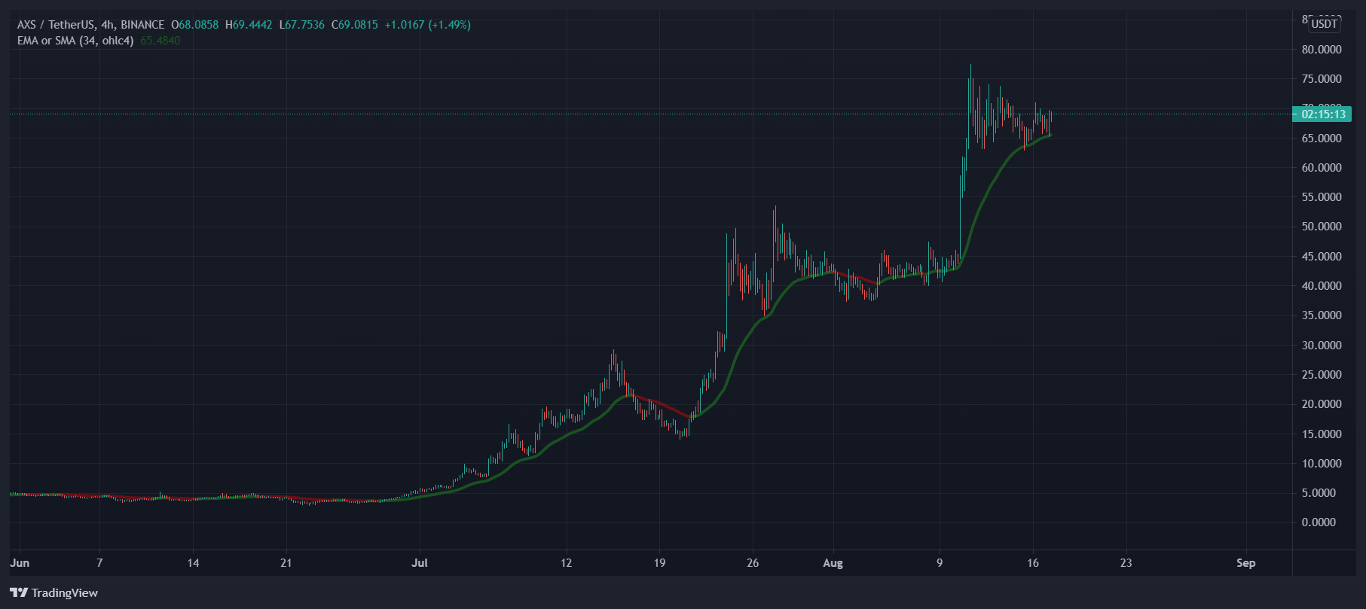
Task: Click the 26 date label on time axis
Action: click(753, 563)
